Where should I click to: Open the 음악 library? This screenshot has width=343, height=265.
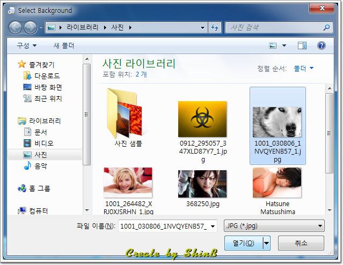pyautogui.click(x=40, y=166)
